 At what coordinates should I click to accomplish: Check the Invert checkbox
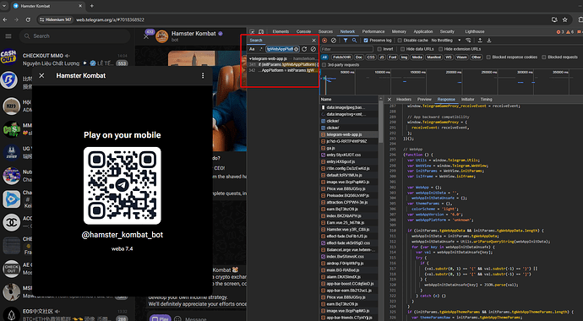tap(379, 49)
